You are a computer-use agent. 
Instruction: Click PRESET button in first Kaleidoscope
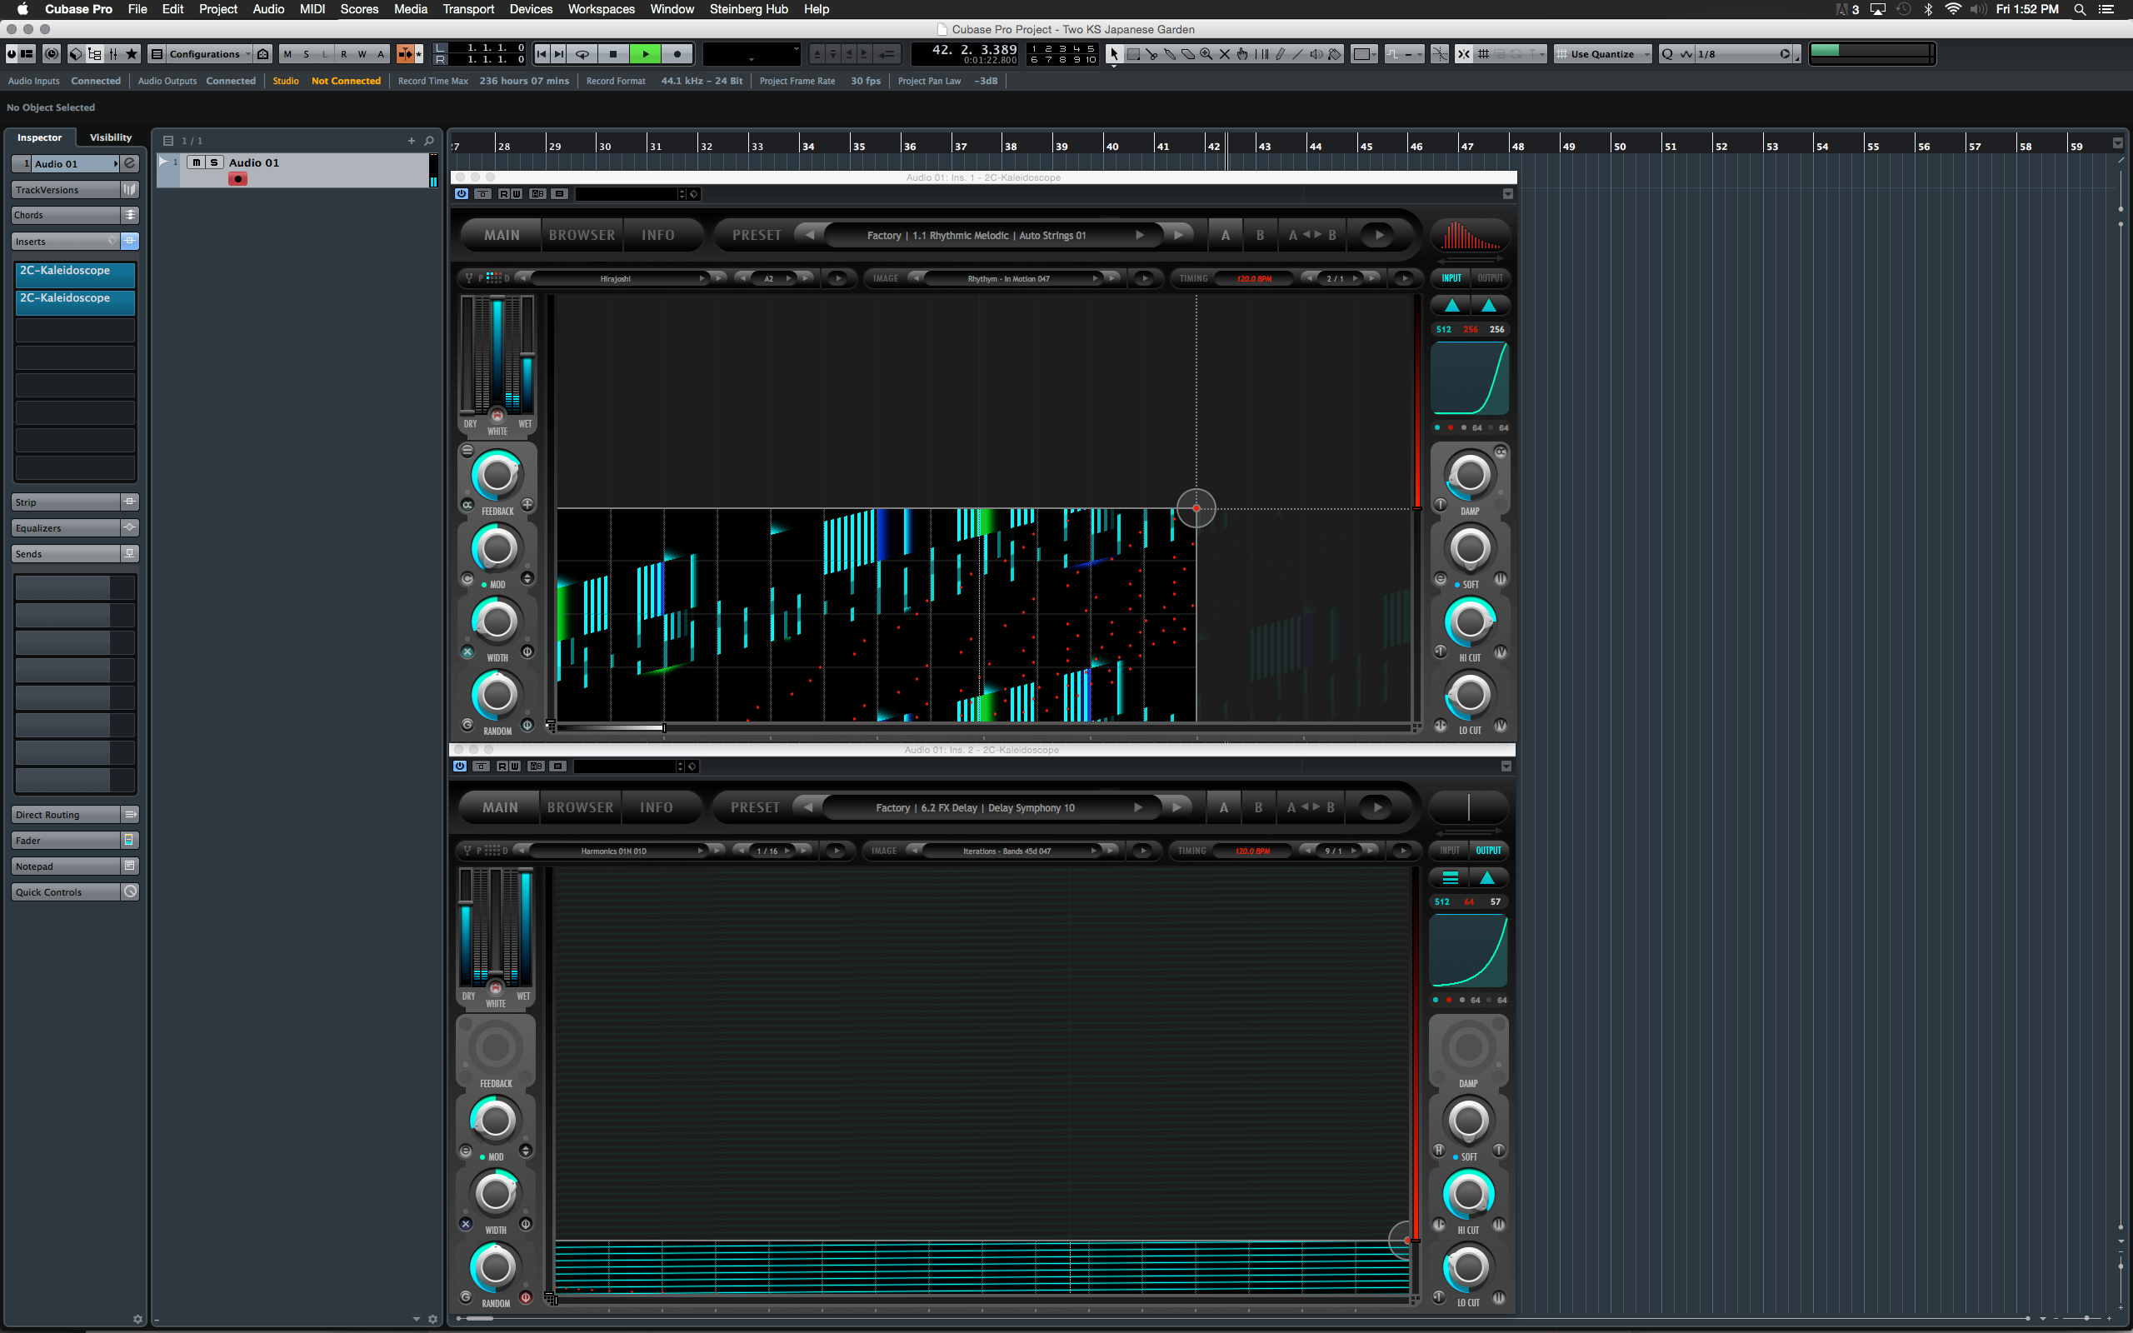pos(757,236)
